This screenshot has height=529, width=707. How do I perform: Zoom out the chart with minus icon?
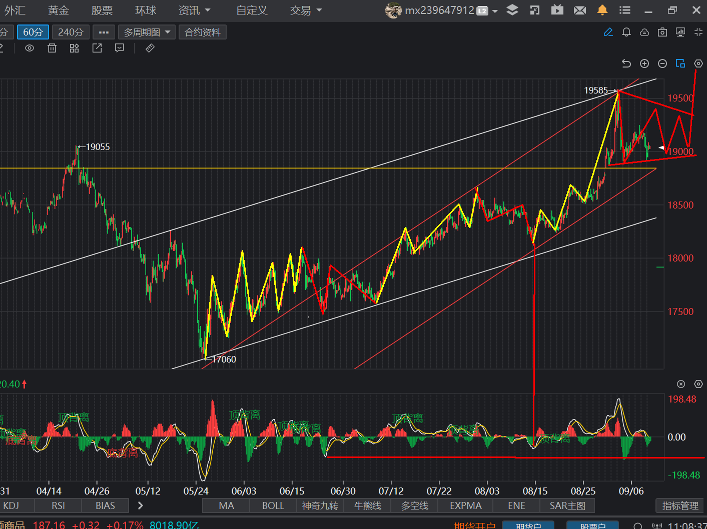(x=662, y=63)
